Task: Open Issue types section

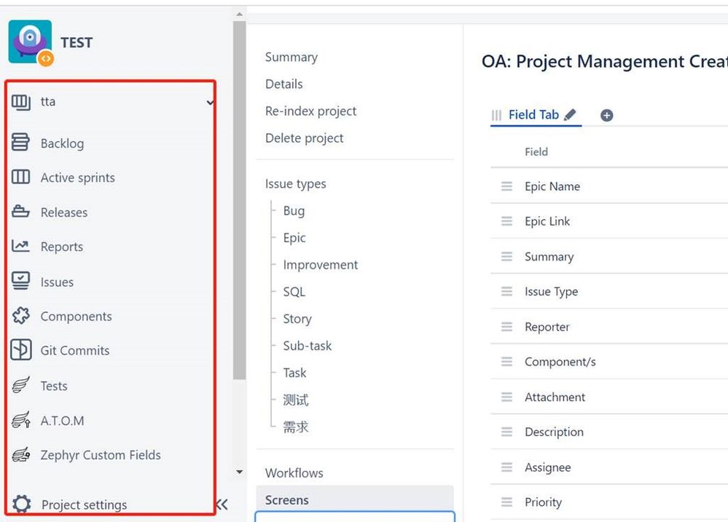Action: coord(296,183)
